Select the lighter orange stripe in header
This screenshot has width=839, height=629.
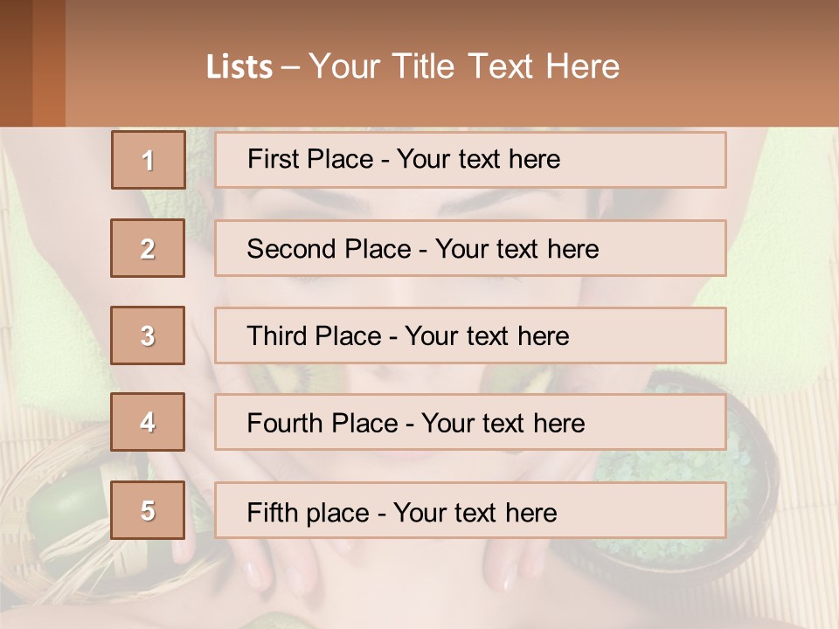[49, 63]
